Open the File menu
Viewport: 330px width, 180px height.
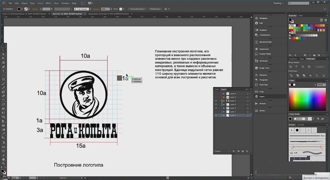coord(10,3)
